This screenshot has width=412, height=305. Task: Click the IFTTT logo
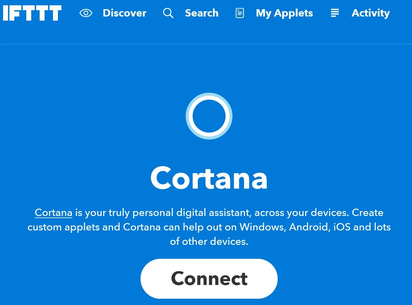[x=32, y=13]
